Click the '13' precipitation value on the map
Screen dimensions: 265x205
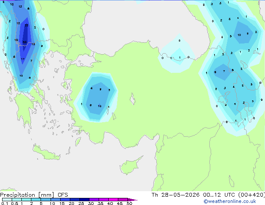pos(33,44)
